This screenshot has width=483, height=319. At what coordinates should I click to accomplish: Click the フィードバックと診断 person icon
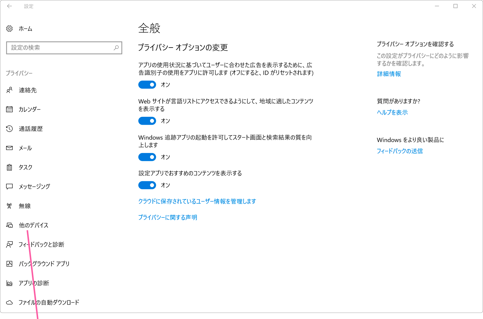coord(9,244)
